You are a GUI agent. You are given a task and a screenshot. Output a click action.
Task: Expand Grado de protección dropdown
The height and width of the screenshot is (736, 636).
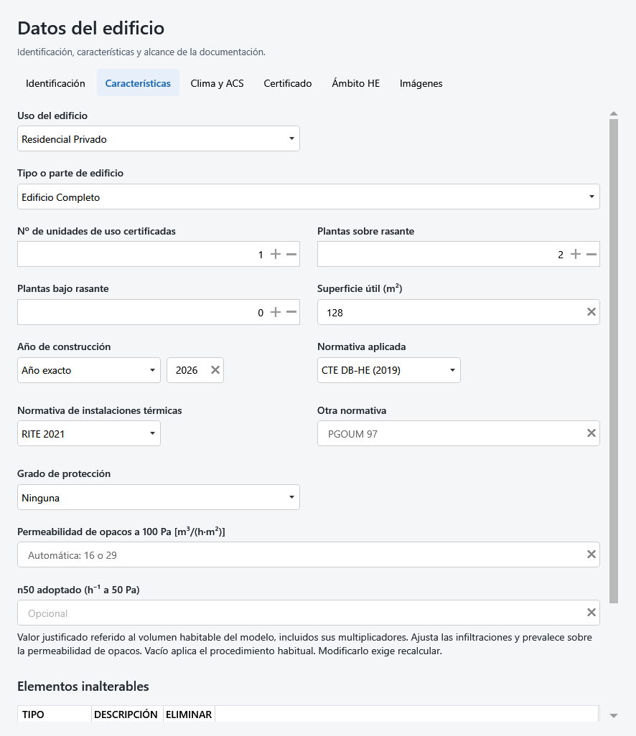159,497
